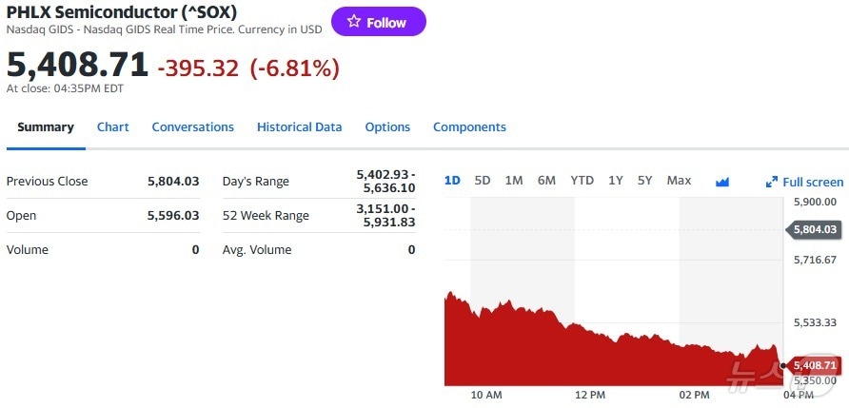Go to the Historical Data tab
Viewport: 849px width, 408px height.
tap(299, 126)
